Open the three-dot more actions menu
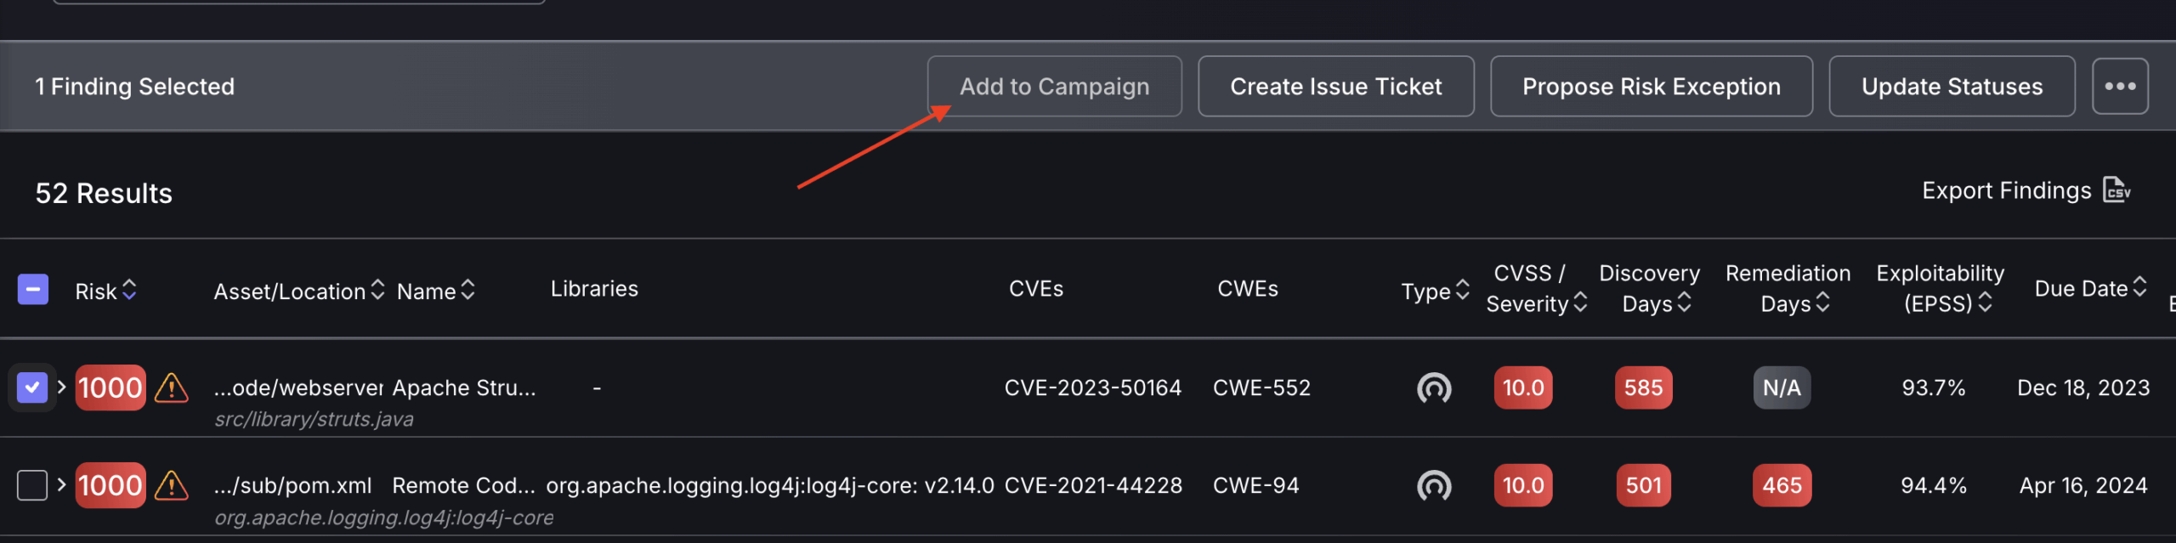 (2120, 86)
